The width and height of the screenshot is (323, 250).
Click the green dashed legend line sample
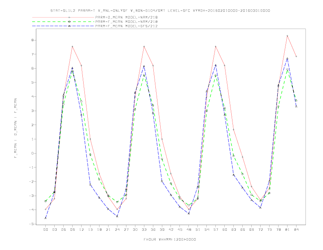[63, 22]
